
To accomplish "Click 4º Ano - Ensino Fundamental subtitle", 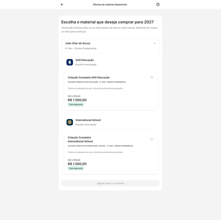I will click(x=81, y=48).
